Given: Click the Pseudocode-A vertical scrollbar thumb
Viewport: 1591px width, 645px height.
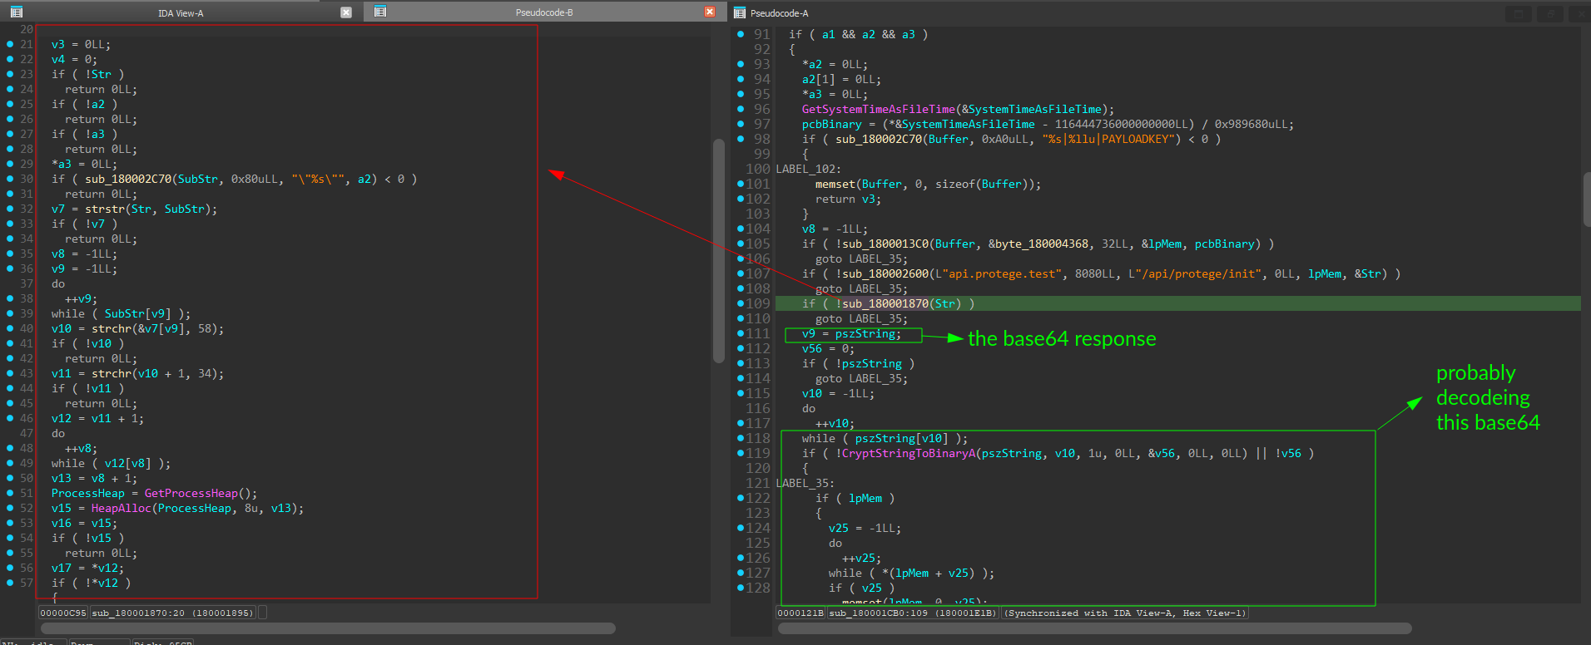Looking at the screenshot, I should [x=1587, y=199].
